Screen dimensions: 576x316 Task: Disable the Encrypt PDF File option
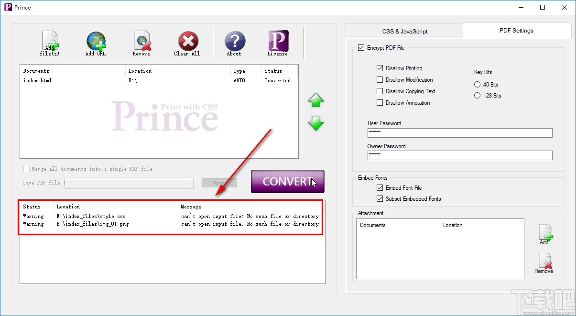coord(362,48)
